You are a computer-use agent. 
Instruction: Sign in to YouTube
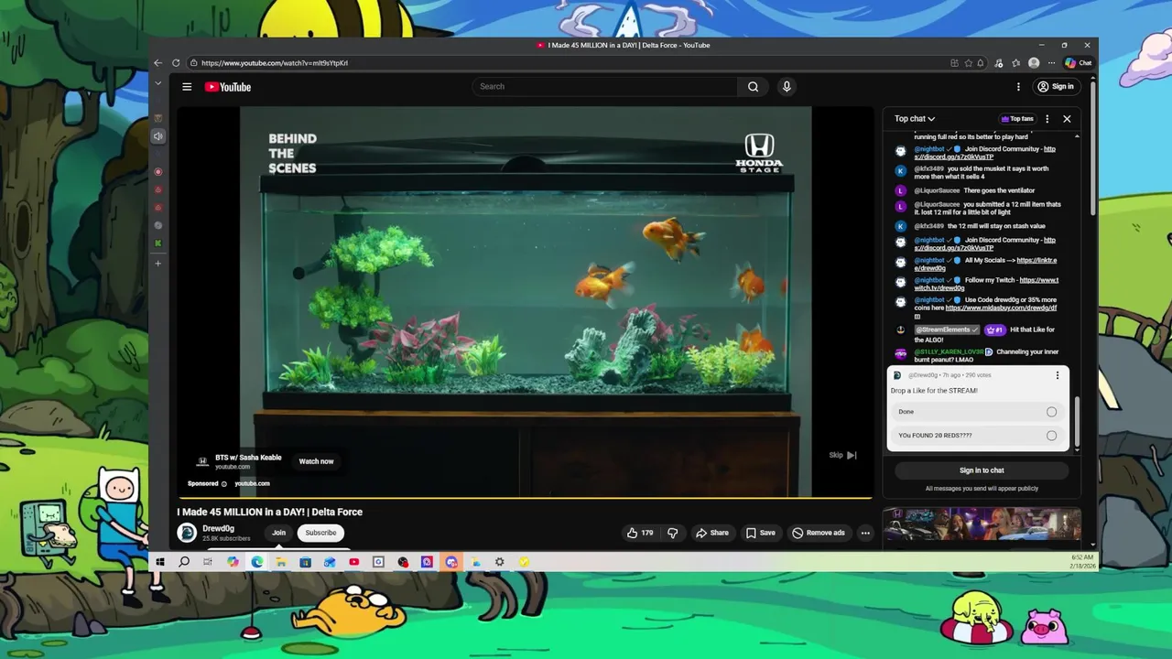(x=1055, y=87)
